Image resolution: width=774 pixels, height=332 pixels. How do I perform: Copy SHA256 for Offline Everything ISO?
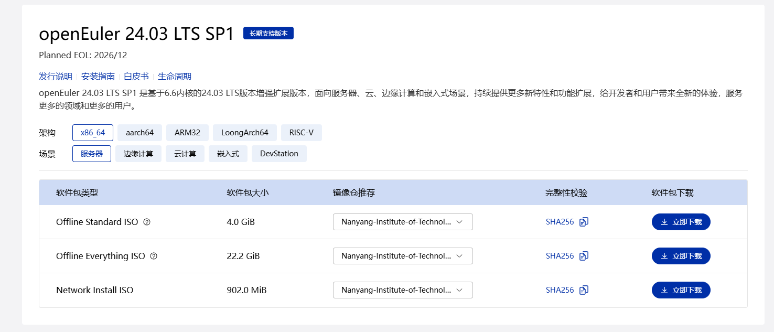pos(584,256)
